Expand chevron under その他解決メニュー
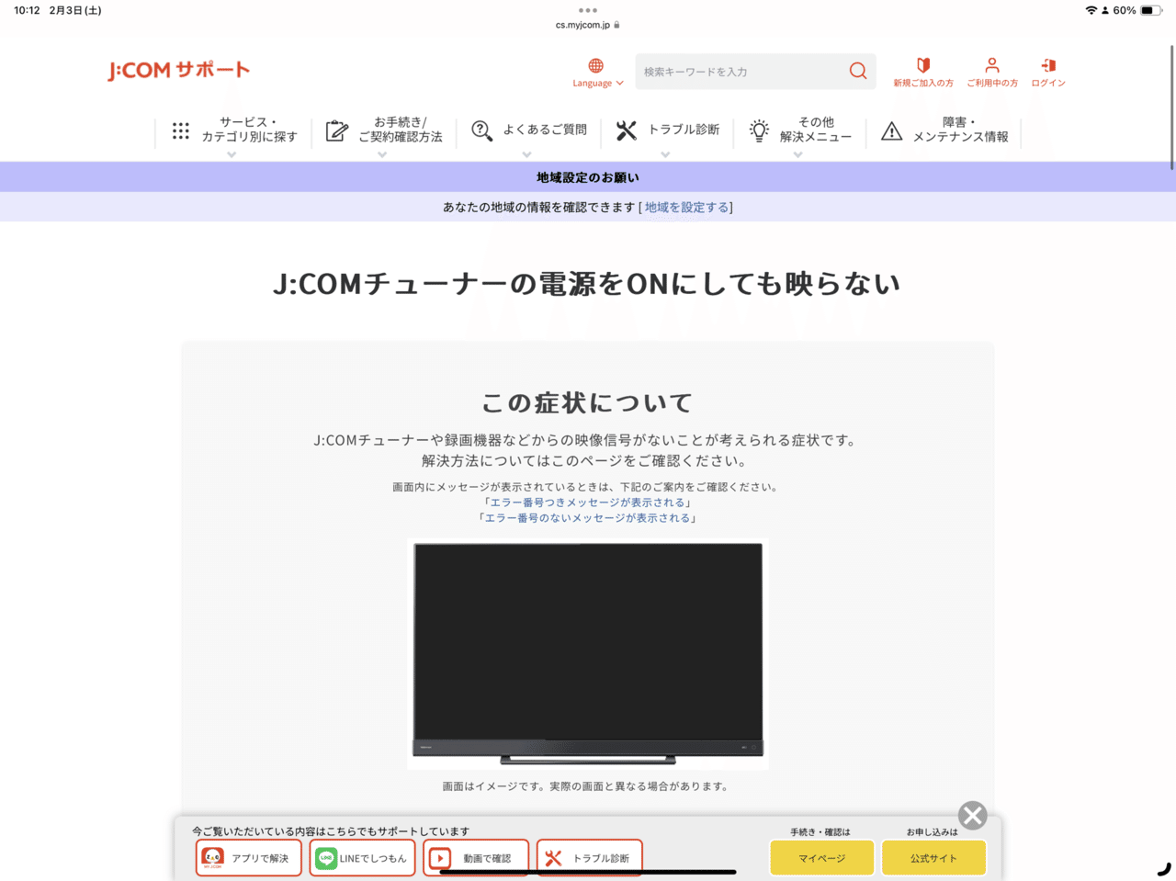This screenshot has width=1176, height=881. [x=797, y=154]
